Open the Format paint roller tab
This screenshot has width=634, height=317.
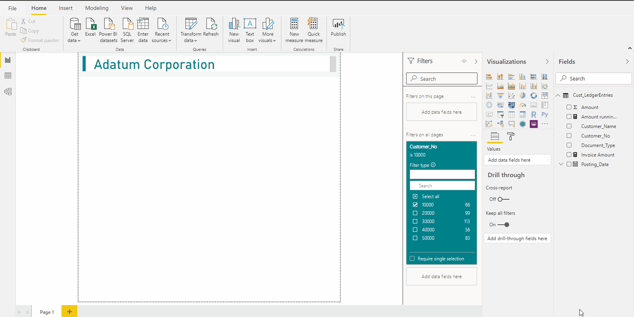pyautogui.click(x=511, y=136)
